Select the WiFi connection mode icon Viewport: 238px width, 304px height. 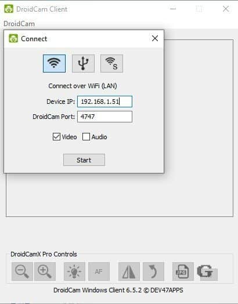click(x=54, y=63)
